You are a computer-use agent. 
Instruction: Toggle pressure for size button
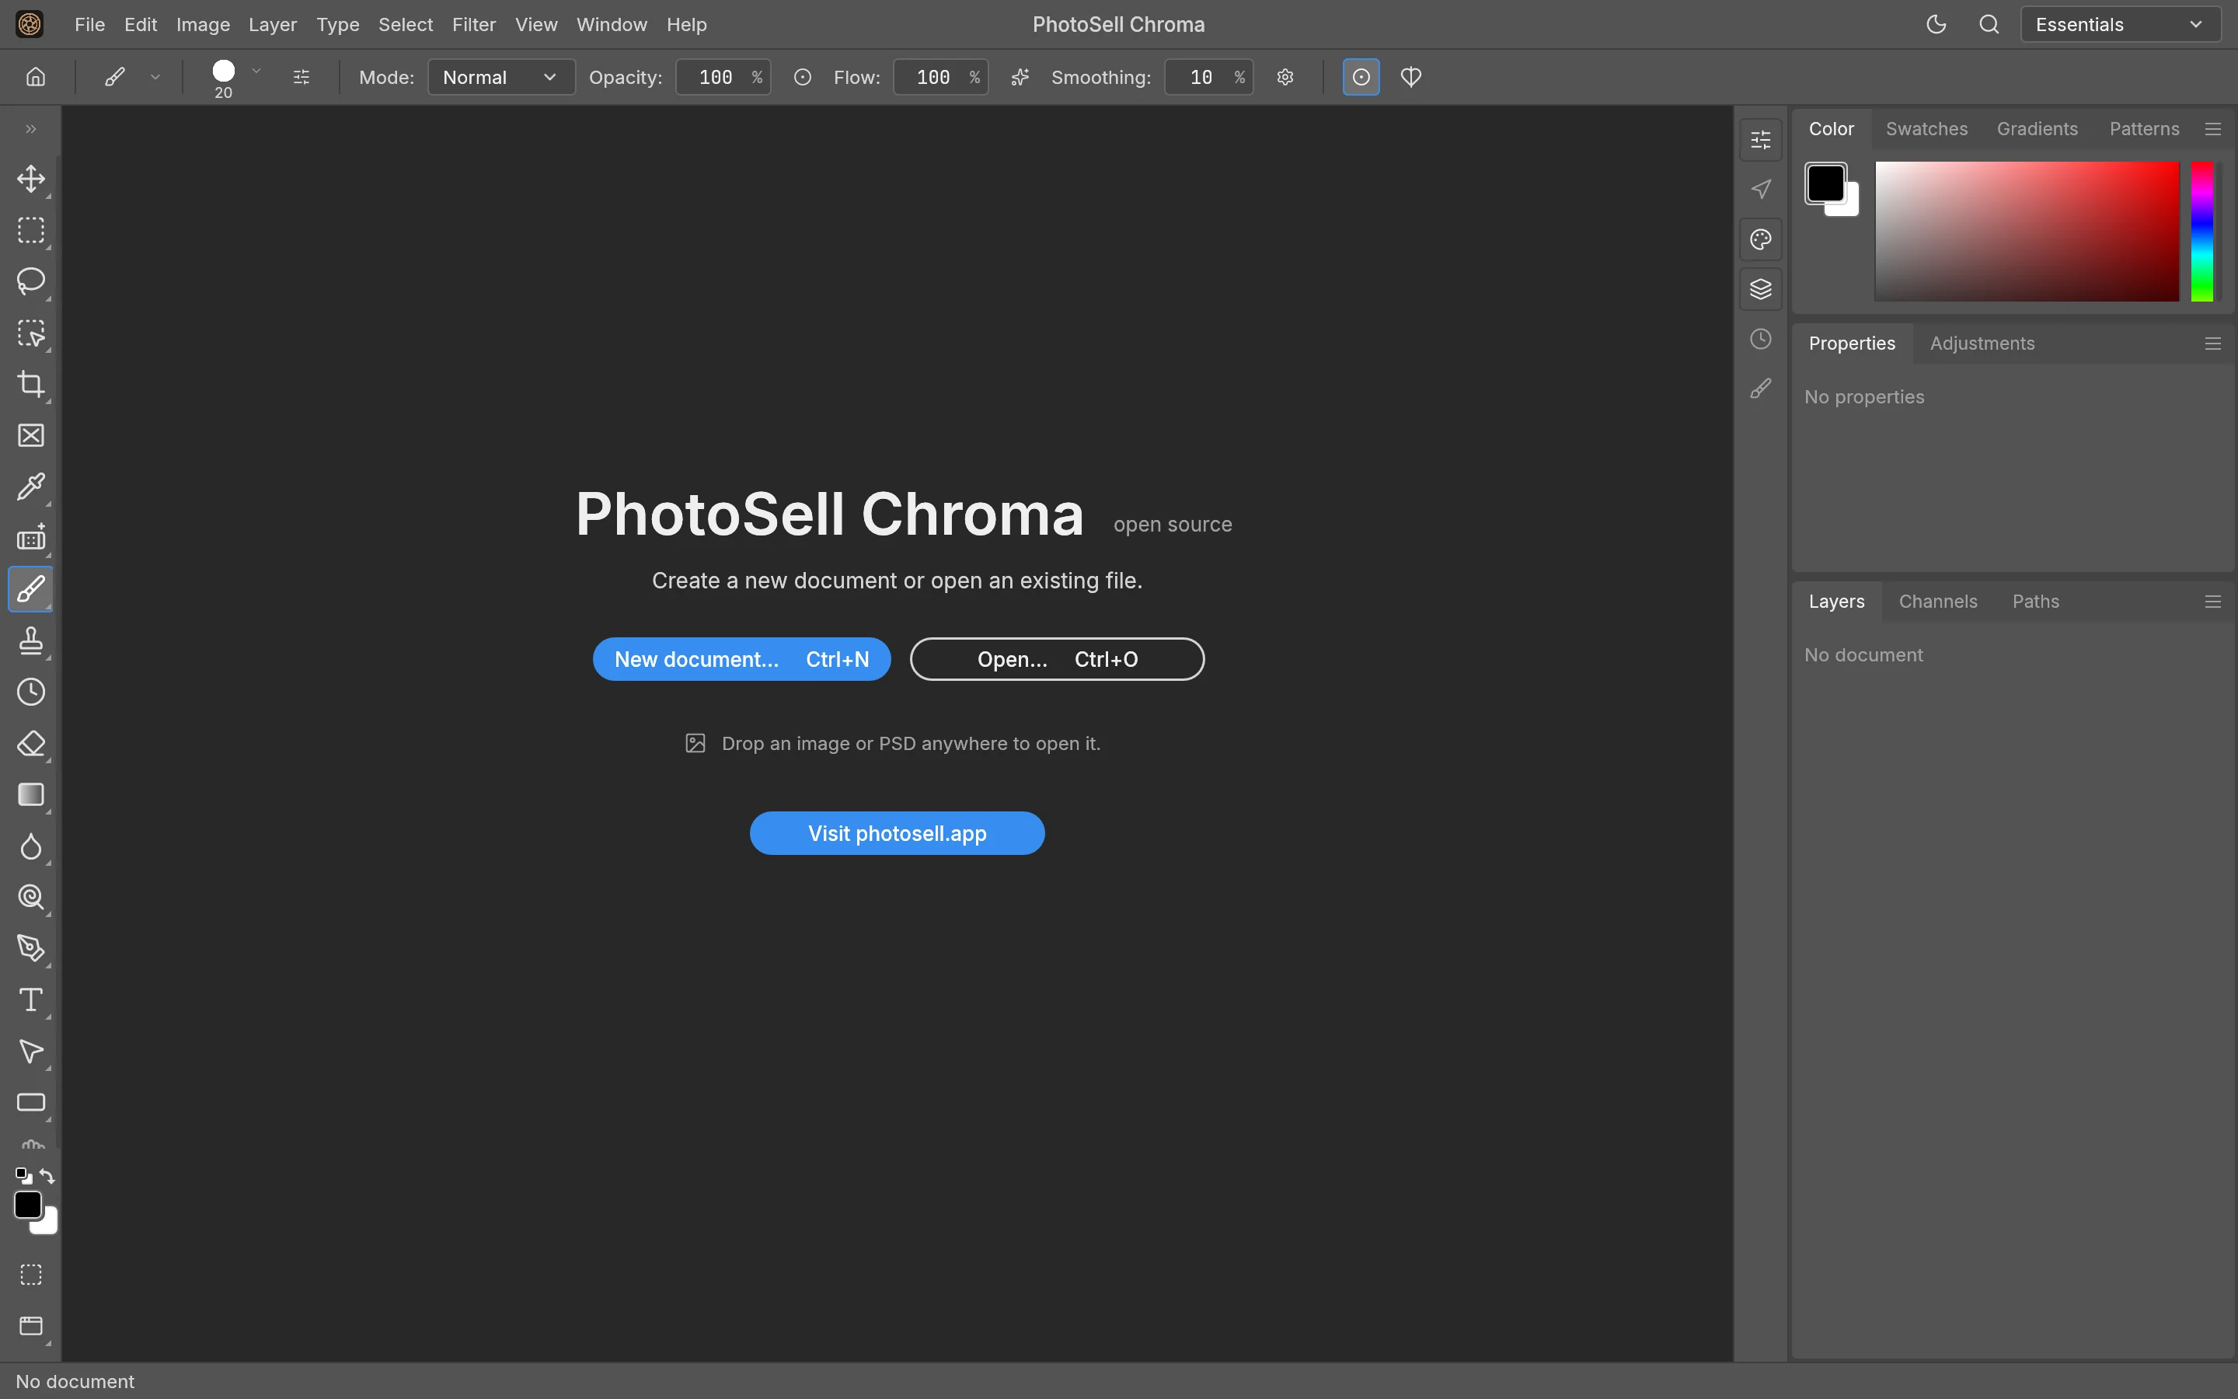click(1361, 78)
